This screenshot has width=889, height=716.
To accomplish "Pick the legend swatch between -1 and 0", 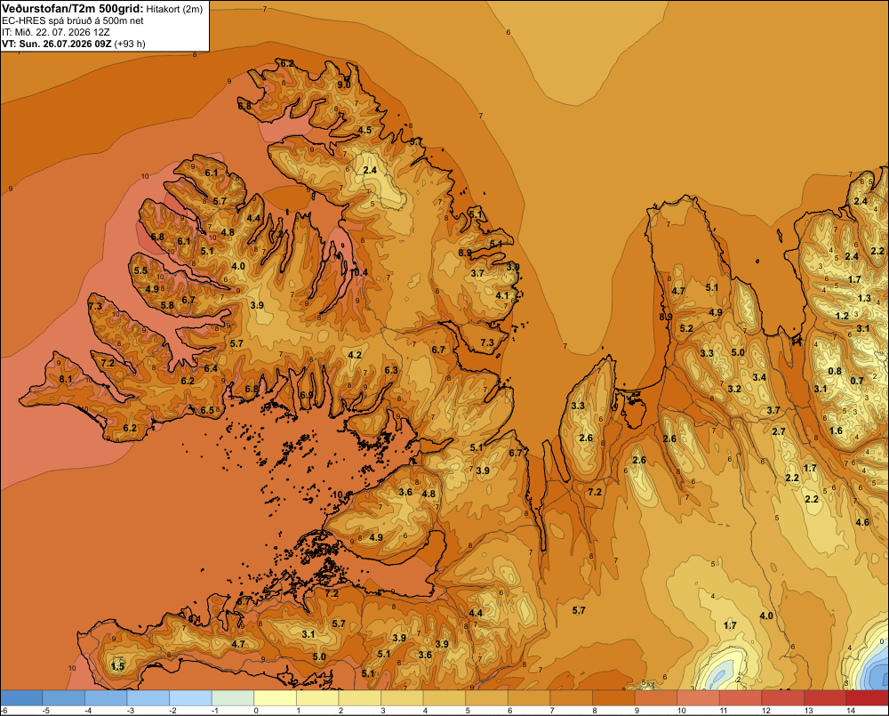I will point(232,697).
